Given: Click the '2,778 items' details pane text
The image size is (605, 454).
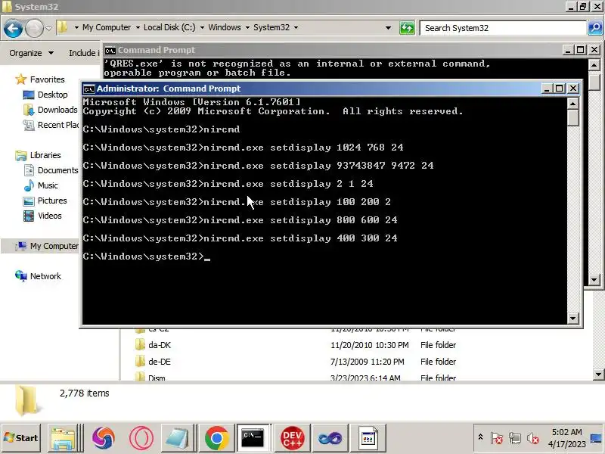Looking at the screenshot, I should pyautogui.click(x=85, y=393).
